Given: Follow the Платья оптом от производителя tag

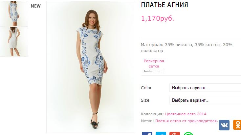Looking at the screenshot, I should (x=186, y=121).
